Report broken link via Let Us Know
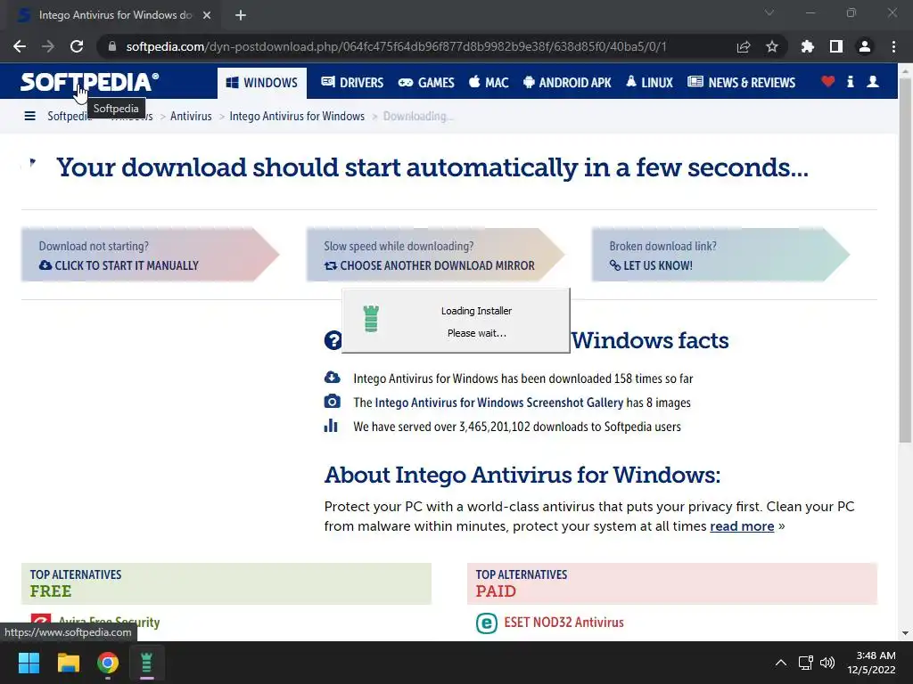This screenshot has width=913, height=684. coord(651,265)
